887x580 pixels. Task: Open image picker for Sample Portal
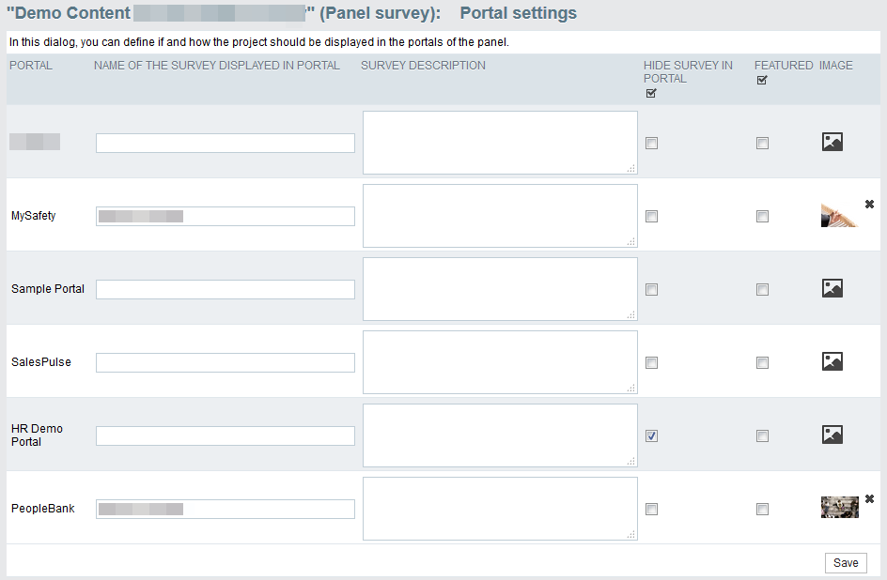click(x=833, y=288)
